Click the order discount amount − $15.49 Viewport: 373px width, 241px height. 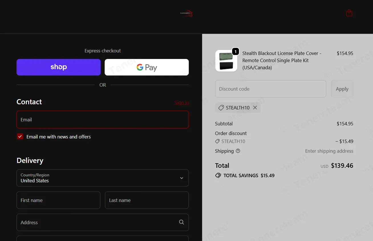click(x=344, y=141)
